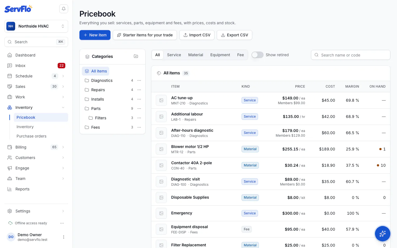The width and height of the screenshot is (397, 248).
Task: Open offline access options menu
Action: (62, 223)
